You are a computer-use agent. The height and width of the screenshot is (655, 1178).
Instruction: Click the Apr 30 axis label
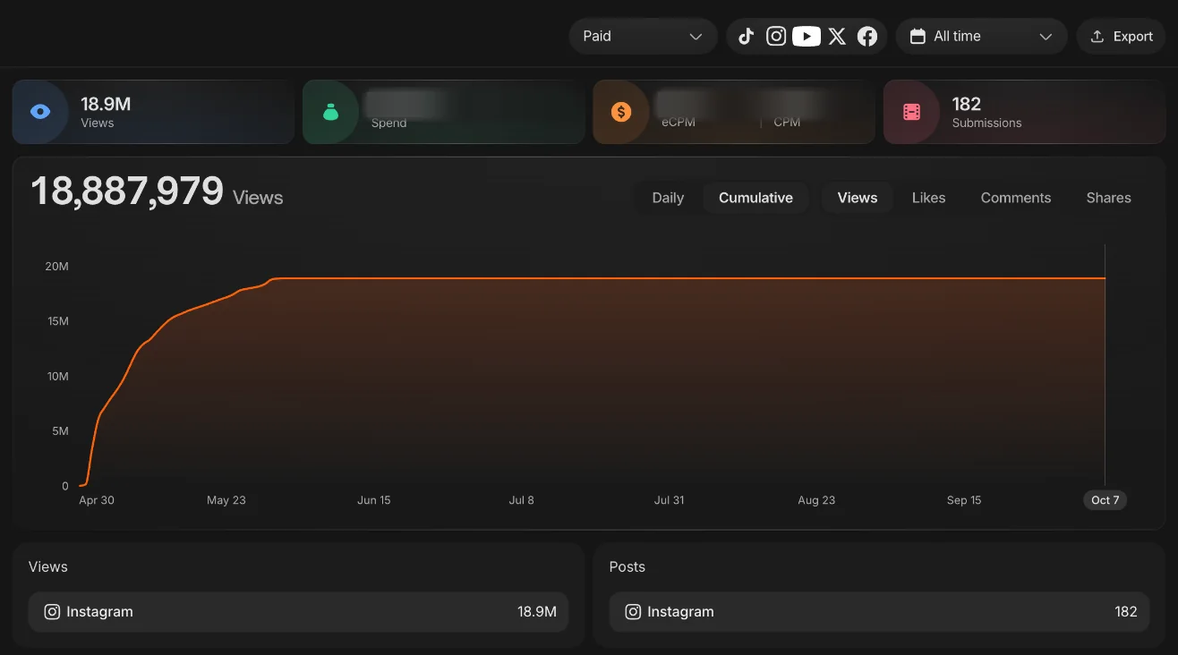pos(97,500)
